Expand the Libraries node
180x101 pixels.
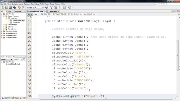point(4,27)
